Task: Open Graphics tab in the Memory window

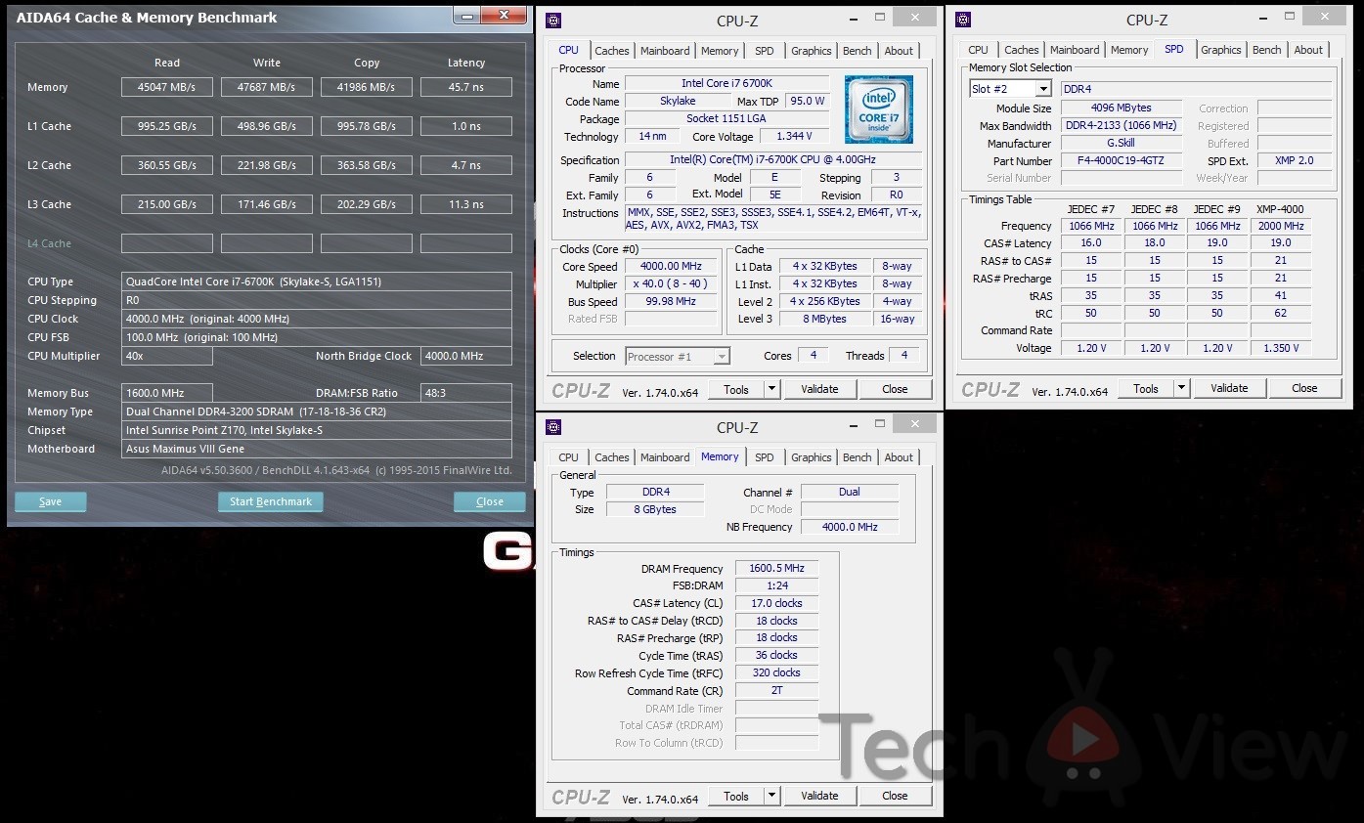Action: (x=812, y=457)
